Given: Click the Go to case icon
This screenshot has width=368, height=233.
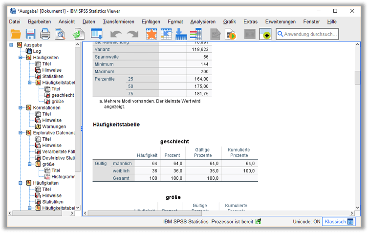Looking at the screenshot, I should coord(166,34).
